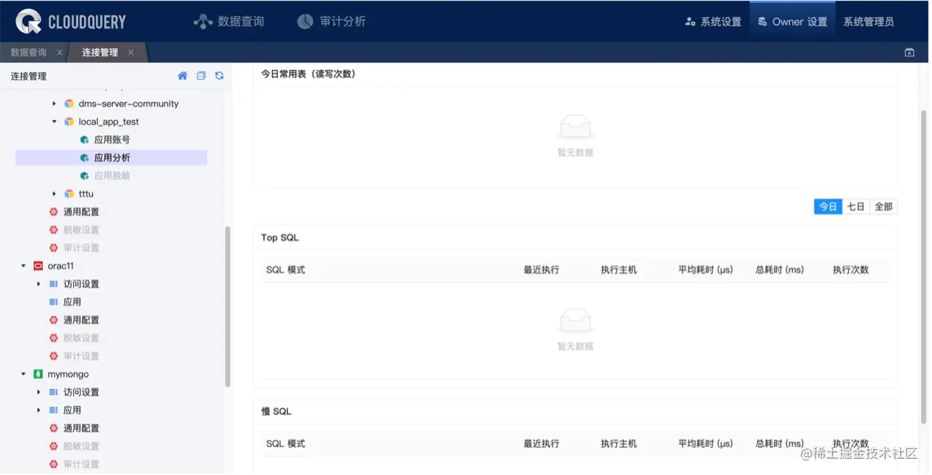Screen dimensions: 932x475
Task: Click gear icon of 审计设置 under orac11
Action: [53, 356]
